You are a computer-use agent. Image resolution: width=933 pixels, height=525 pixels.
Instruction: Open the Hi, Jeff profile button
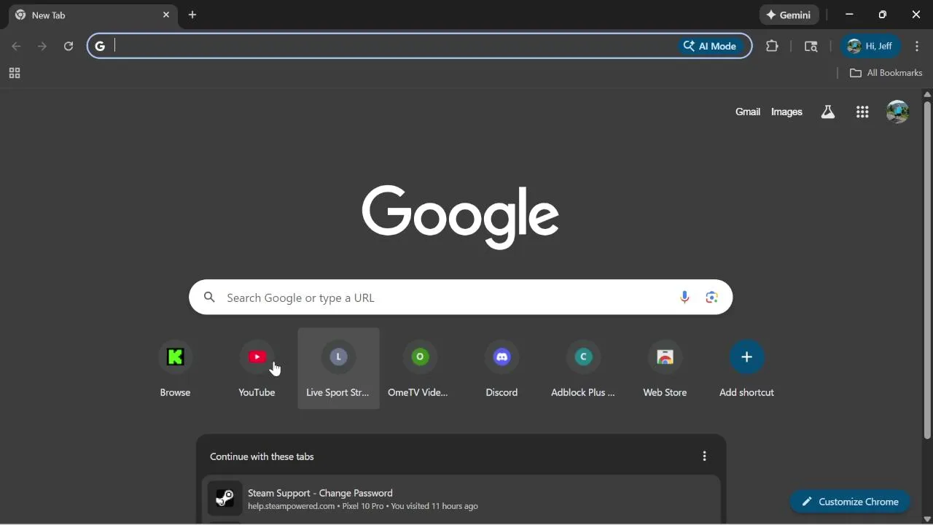(x=870, y=46)
